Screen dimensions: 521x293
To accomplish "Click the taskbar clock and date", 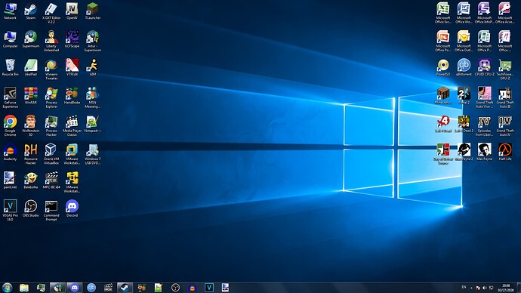I will 506,288.
